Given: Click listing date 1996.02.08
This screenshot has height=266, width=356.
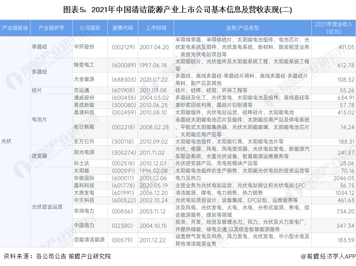Looking at the screenshot, I should pos(154,171).
